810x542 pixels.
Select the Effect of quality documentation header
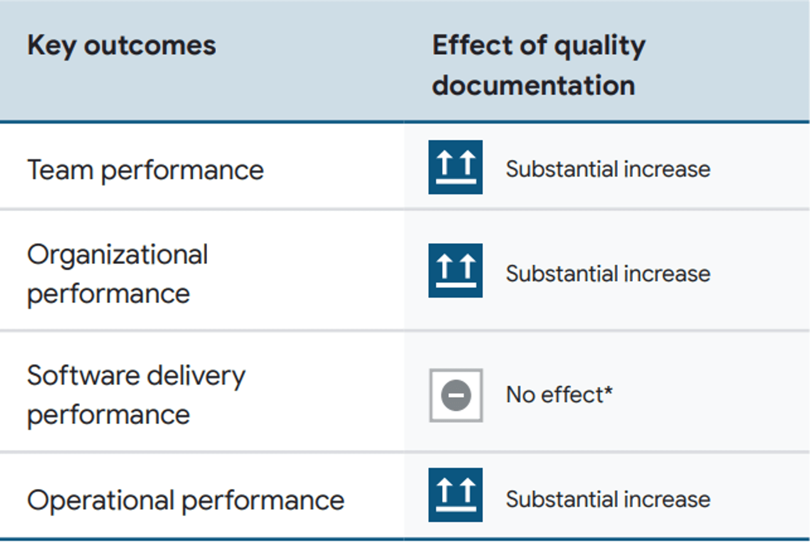coord(539,65)
